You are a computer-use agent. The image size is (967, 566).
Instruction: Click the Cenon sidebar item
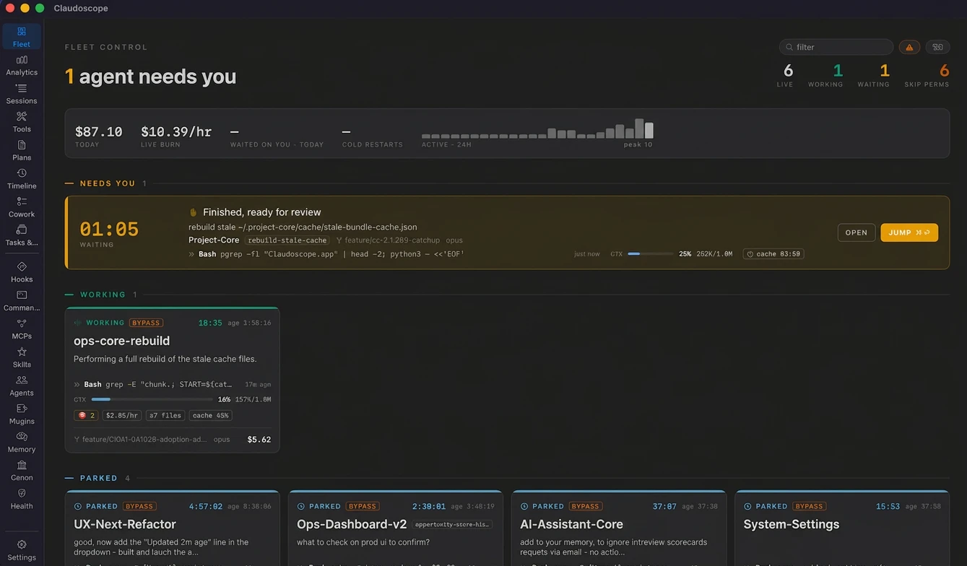point(22,471)
